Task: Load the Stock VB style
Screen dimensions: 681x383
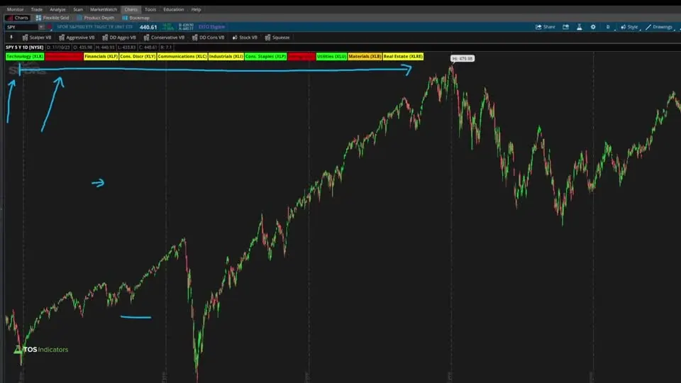Action: tap(245, 38)
